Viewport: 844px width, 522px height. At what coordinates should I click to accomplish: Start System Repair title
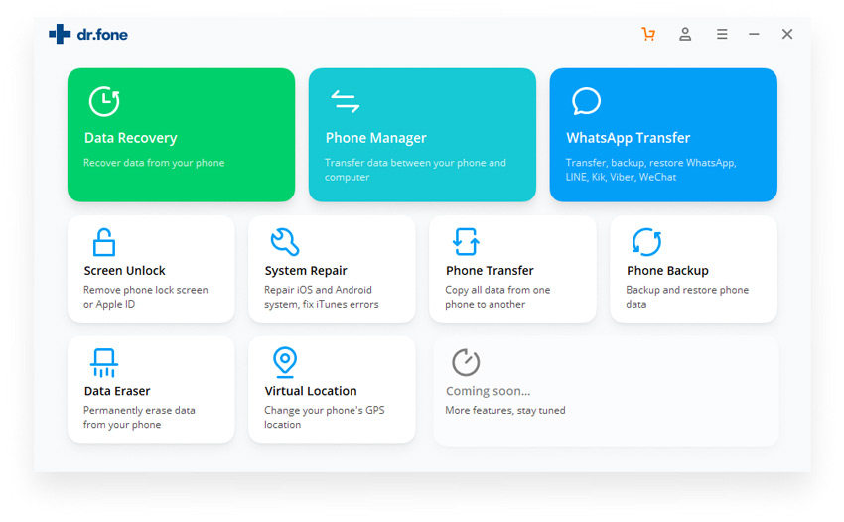tap(306, 271)
